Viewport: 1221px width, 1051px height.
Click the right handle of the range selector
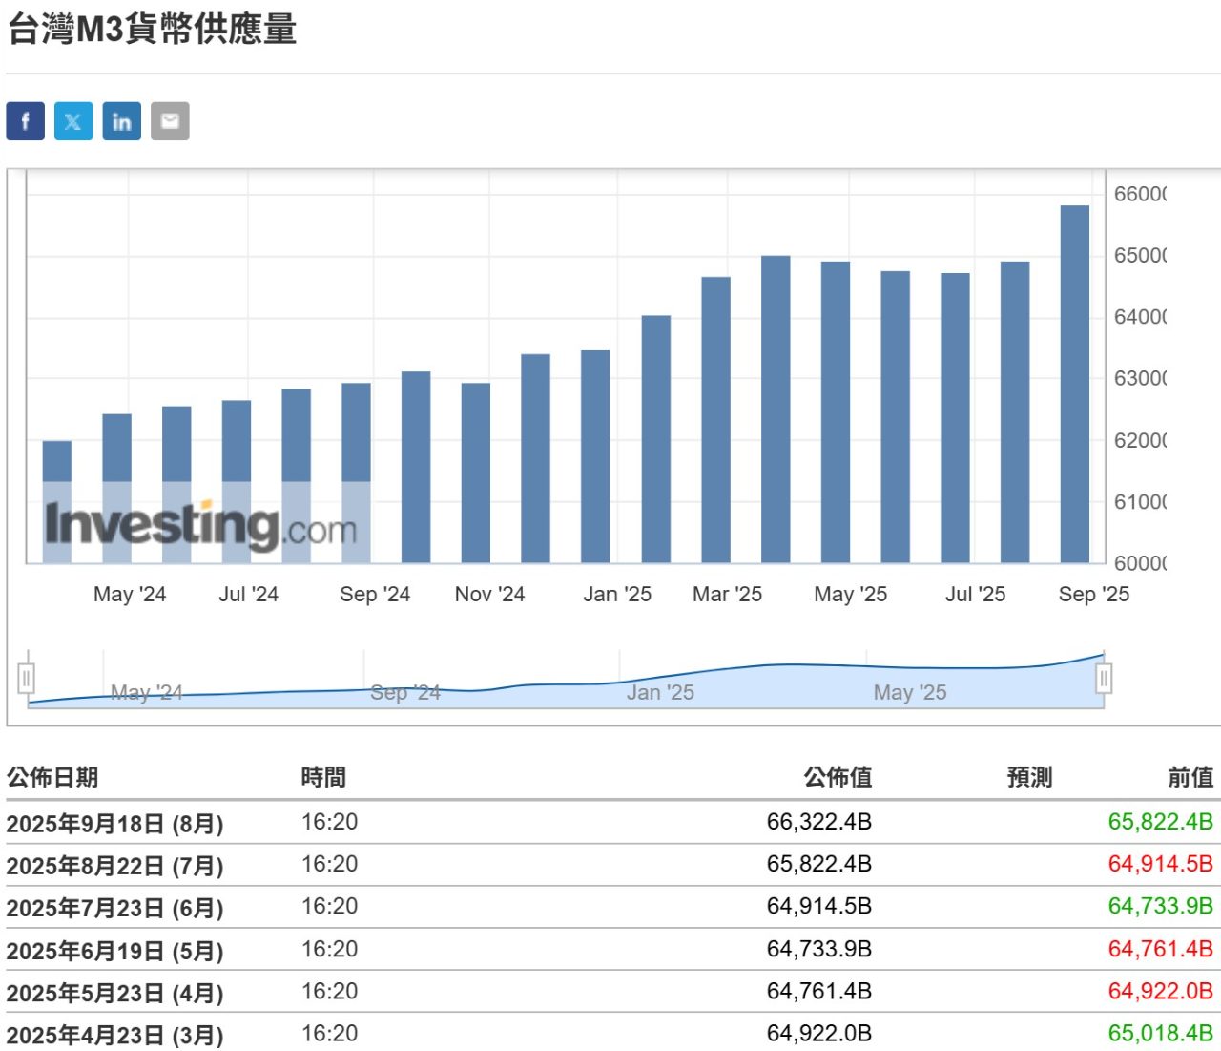tap(1104, 678)
